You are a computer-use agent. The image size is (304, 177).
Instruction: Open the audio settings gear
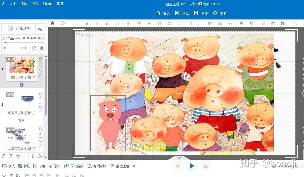(34, 48)
